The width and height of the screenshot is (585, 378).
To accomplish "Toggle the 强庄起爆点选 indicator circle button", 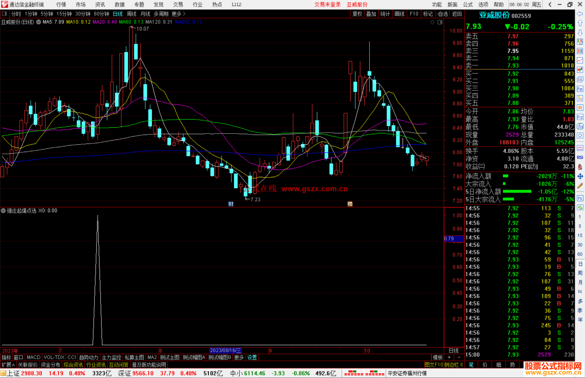I will 3,211.
